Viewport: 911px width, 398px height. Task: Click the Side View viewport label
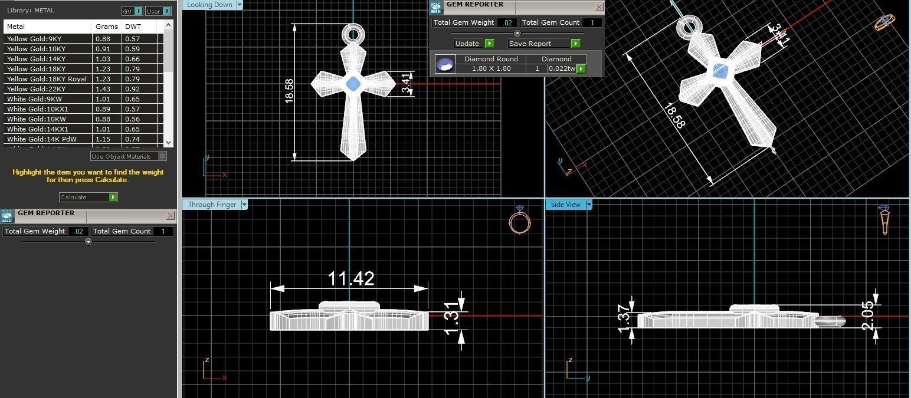pyautogui.click(x=565, y=205)
